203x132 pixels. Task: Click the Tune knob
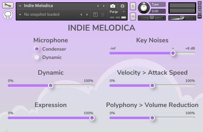tap(144, 7)
